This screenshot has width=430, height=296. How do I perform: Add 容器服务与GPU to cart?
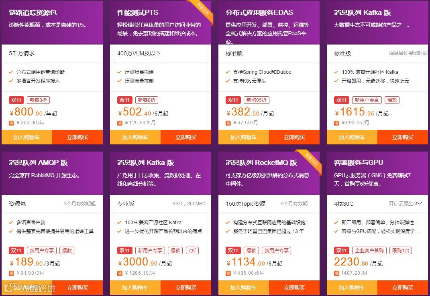352,288
